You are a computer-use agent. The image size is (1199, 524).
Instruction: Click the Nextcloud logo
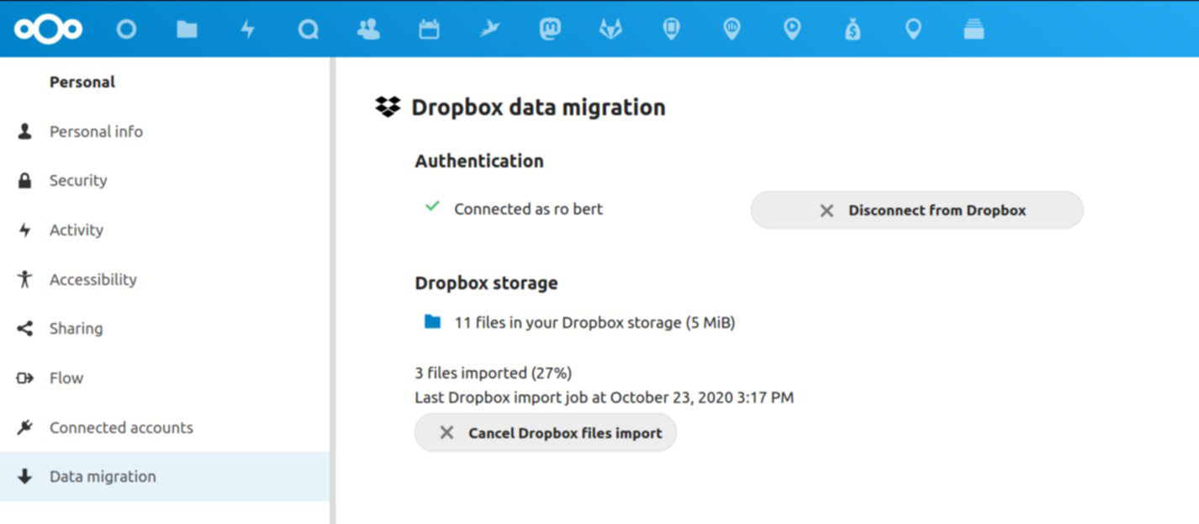[x=48, y=29]
